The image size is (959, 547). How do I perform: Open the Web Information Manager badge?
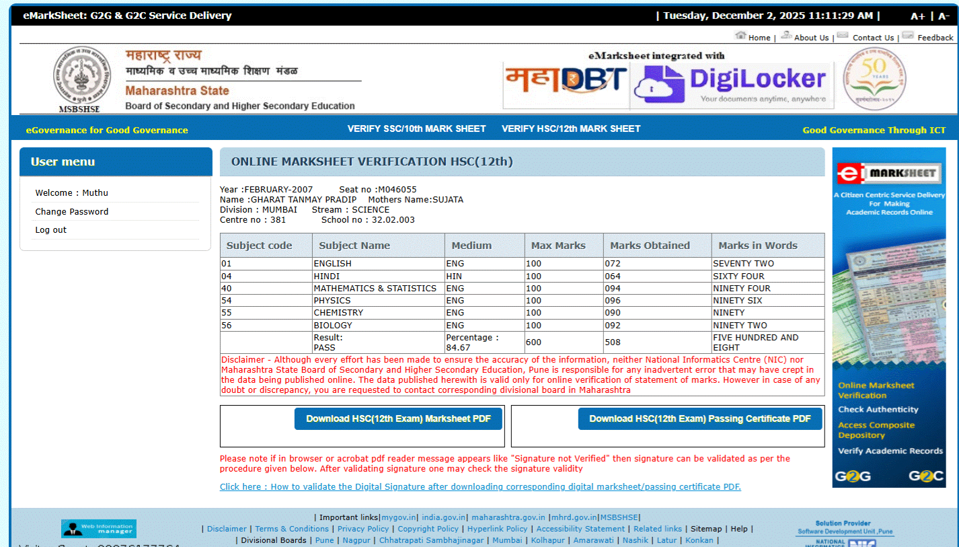[x=99, y=528]
